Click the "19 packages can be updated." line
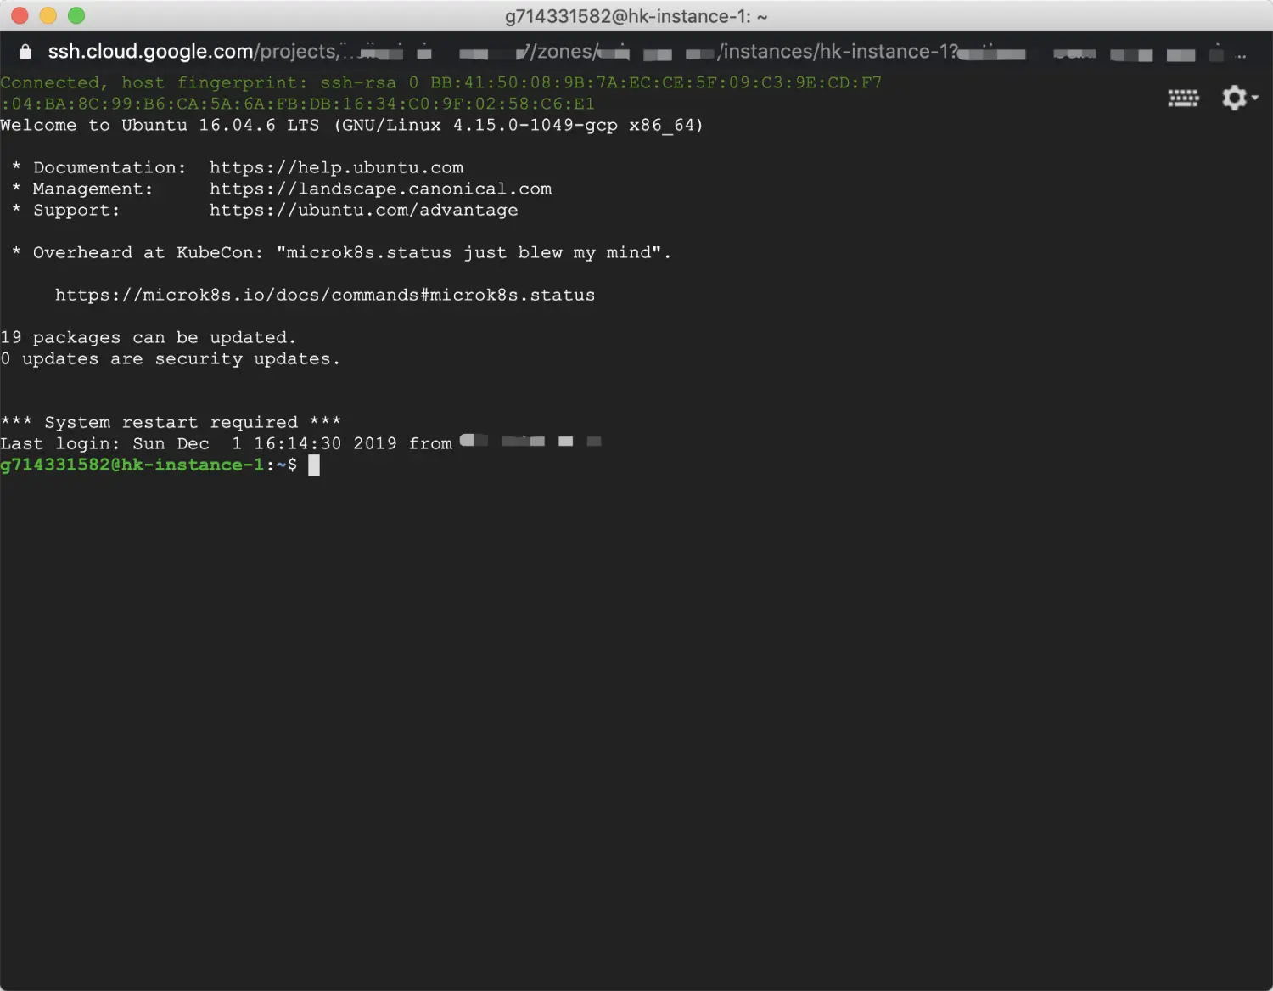1273x991 pixels. click(149, 337)
